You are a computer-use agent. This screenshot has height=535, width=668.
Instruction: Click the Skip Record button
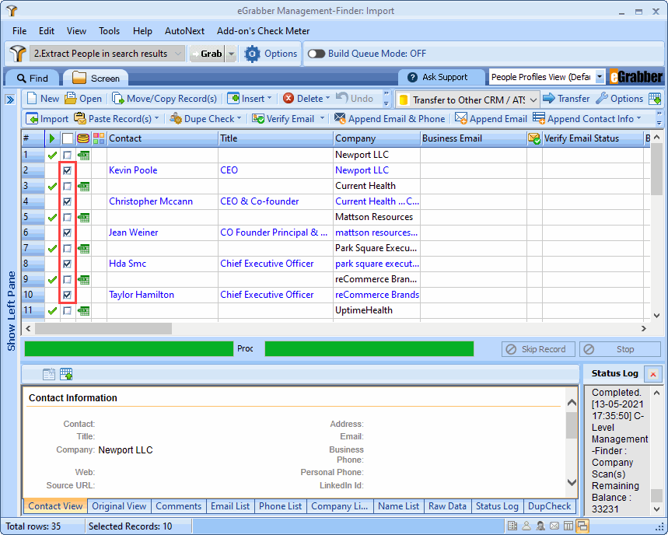[538, 349]
